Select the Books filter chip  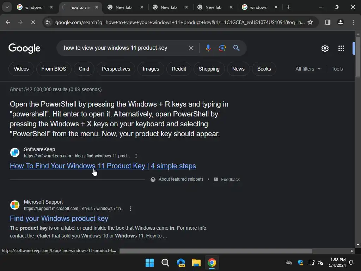(264, 69)
